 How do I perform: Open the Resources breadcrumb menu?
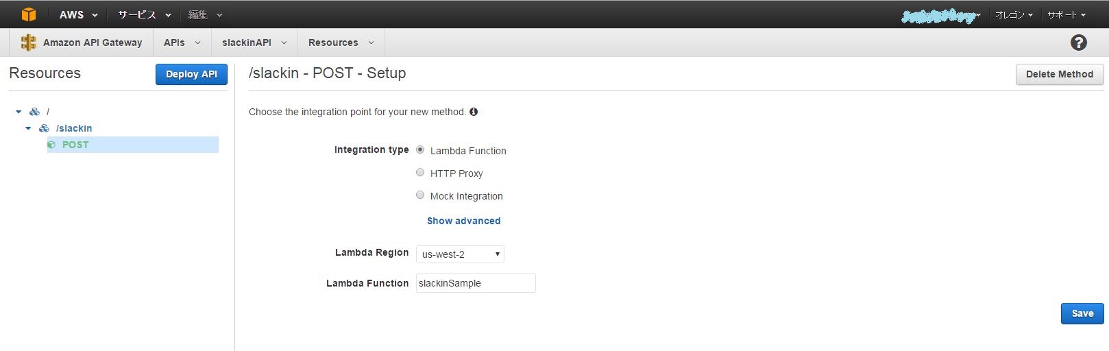click(x=341, y=43)
